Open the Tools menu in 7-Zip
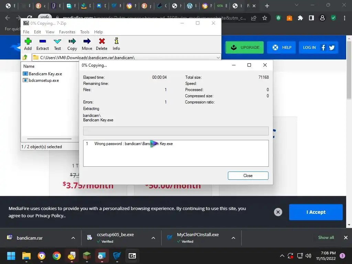The height and width of the screenshot is (264, 352). point(85,32)
